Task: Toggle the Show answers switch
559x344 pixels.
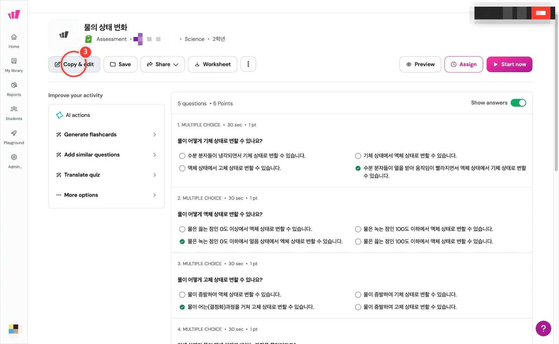Action: pos(518,103)
